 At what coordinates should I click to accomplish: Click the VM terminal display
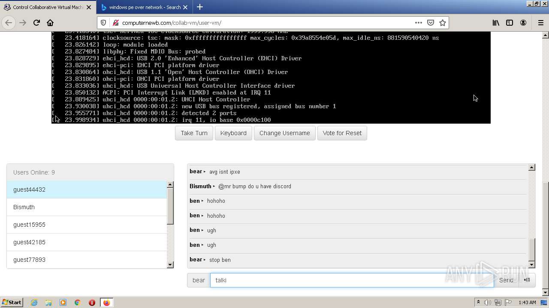[x=271, y=77]
